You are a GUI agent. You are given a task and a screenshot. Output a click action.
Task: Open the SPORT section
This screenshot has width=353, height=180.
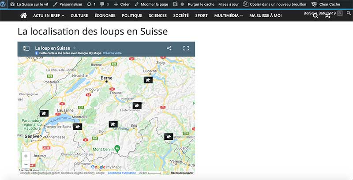tap(202, 15)
